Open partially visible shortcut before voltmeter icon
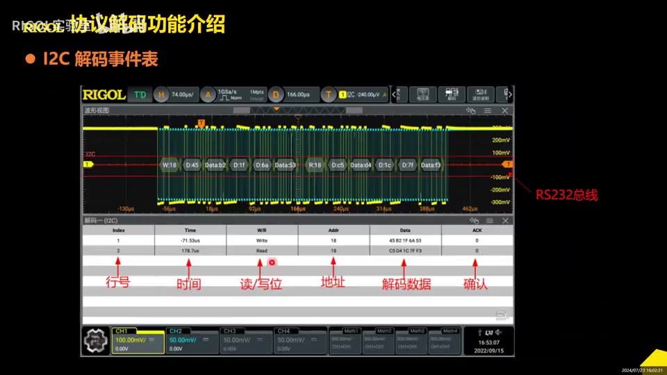The width and height of the screenshot is (667, 375). pos(402,94)
